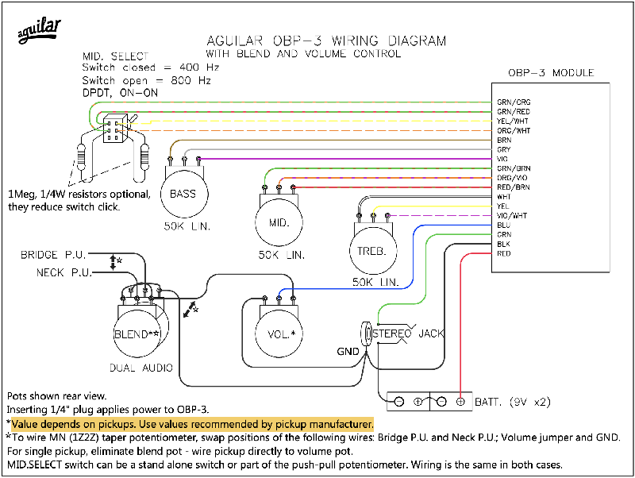Click the DUAL AUDIO label

point(141,368)
